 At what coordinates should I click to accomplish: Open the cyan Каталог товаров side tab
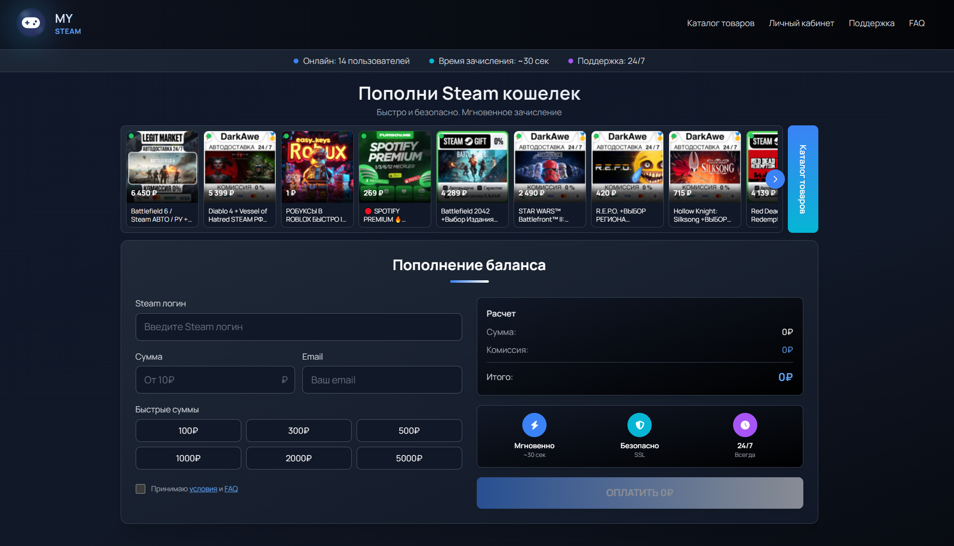pyautogui.click(x=802, y=179)
